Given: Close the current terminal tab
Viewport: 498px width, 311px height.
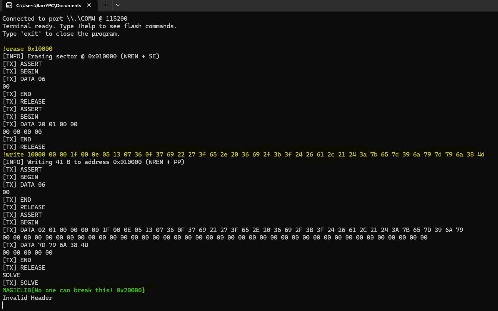Looking at the screenshot, I should click(x=91, y=6).
